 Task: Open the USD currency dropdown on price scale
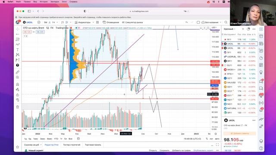[214, 28]
